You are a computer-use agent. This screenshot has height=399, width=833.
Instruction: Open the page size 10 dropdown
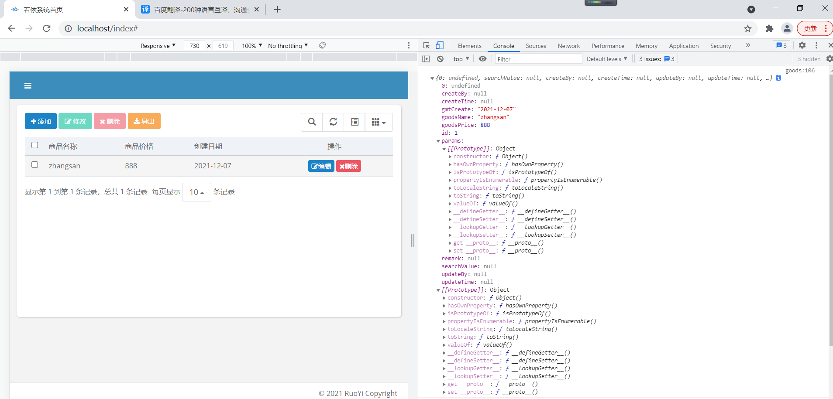pyautogui.click(x=196, y=192)
